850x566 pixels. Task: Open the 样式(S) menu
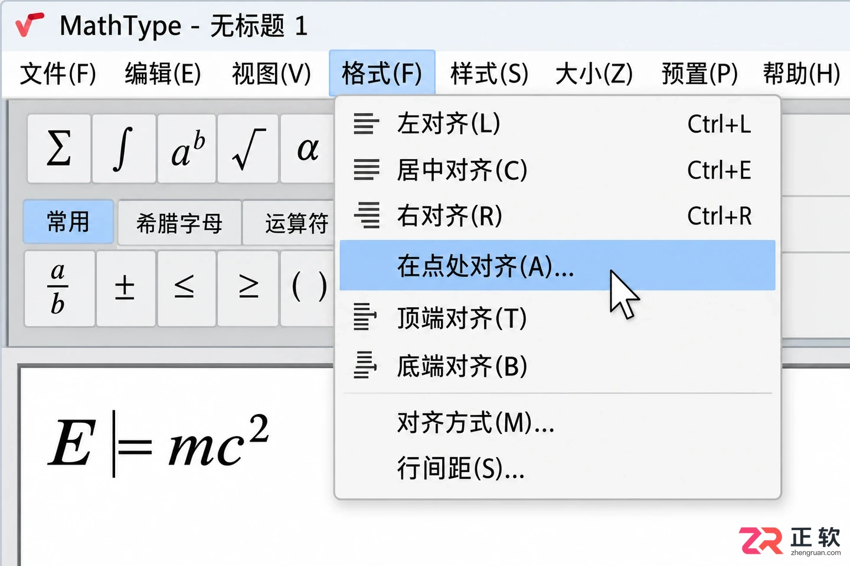(x=489, y=74)
